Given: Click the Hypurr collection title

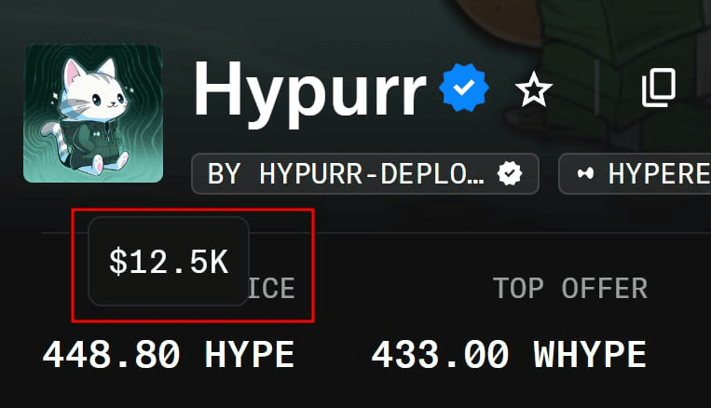Looking at the screenshot, I should (310, 90).
